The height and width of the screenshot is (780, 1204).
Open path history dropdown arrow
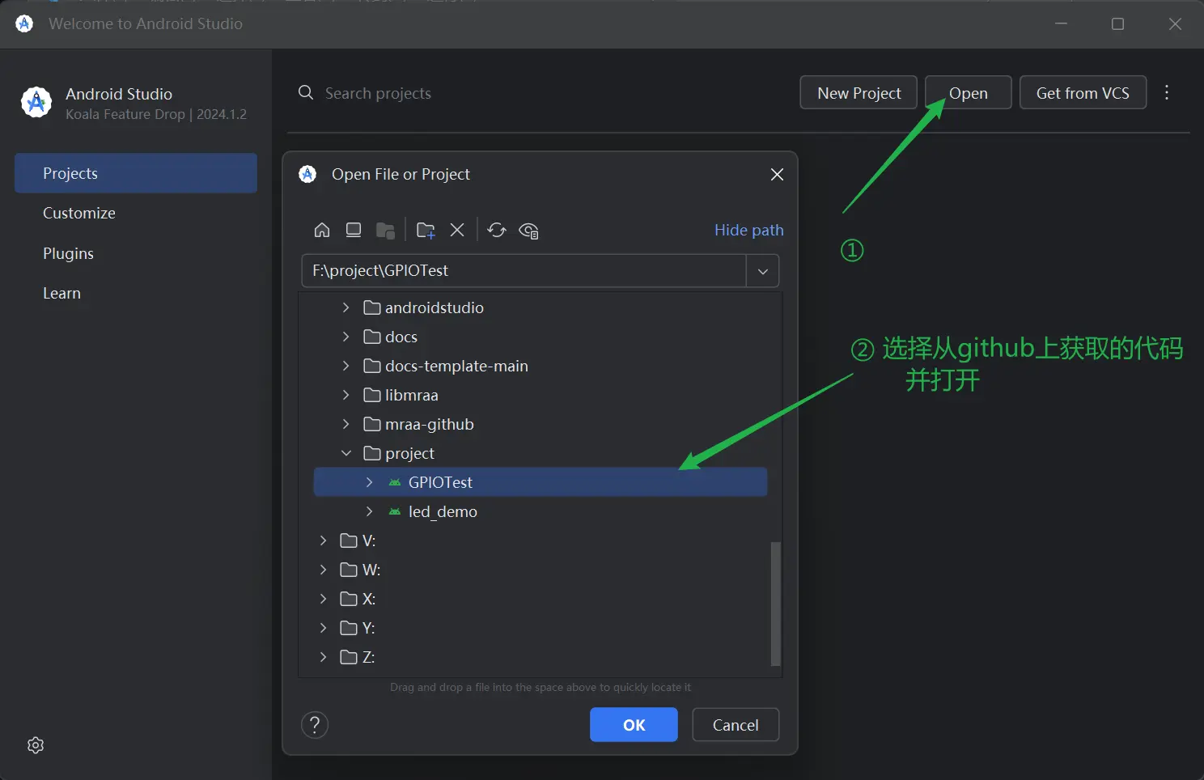point(762,271)
